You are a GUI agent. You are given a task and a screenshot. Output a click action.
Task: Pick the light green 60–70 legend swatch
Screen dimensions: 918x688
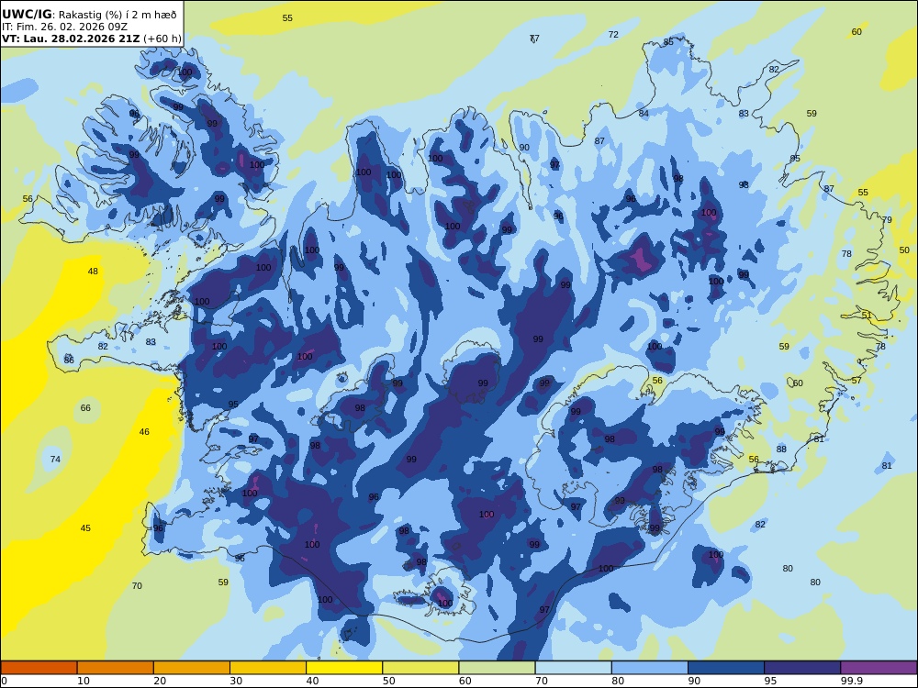pos(497,668)
